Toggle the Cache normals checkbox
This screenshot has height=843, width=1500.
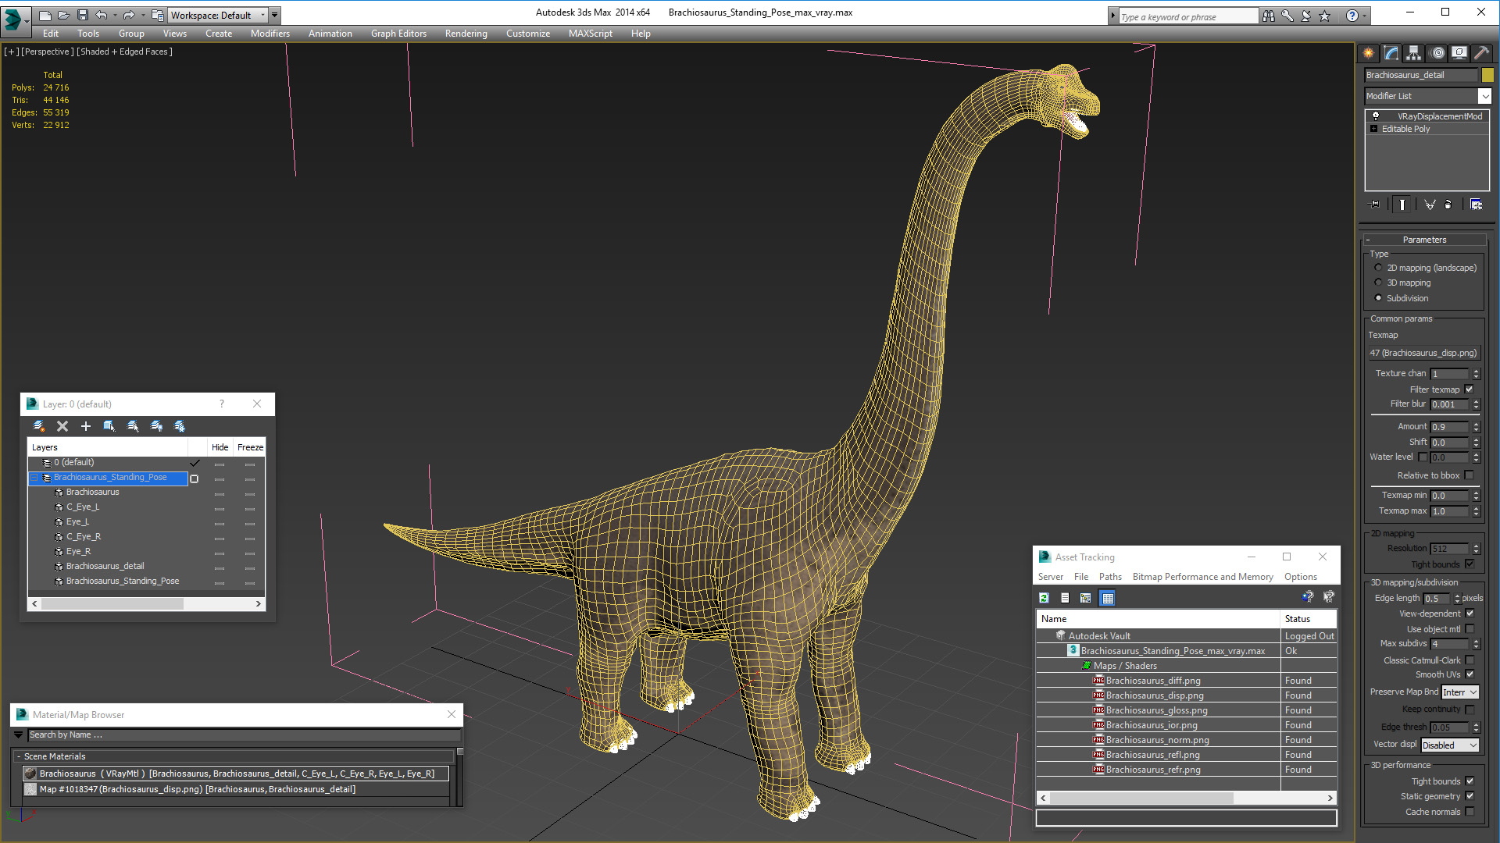pyautogui.click(x=1470, y=812)
